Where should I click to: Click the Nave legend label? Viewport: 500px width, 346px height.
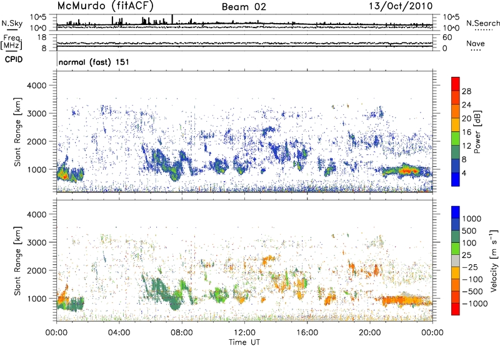tap(476, 44)
